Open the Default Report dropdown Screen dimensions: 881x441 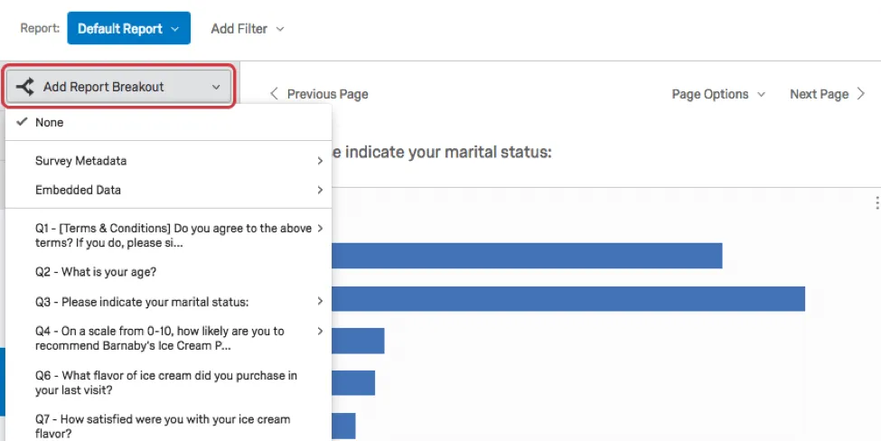tap(128, 28)
